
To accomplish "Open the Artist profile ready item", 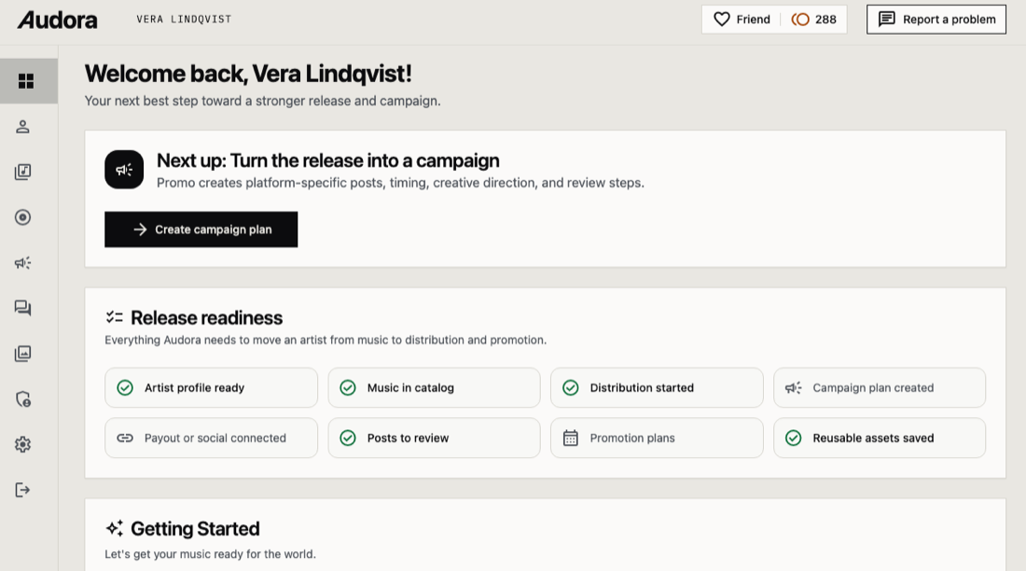I will (212, 387).
